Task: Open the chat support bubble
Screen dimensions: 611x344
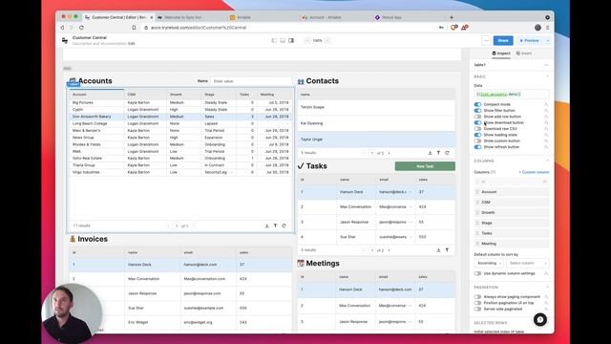Action: pos(540,320)
